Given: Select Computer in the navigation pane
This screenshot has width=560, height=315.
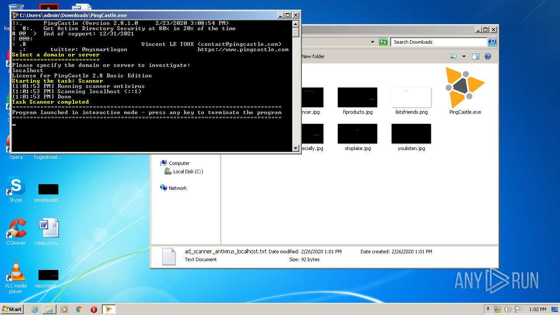Looking at the screenshot, I should pyautogui.click(x=175, y=163).
